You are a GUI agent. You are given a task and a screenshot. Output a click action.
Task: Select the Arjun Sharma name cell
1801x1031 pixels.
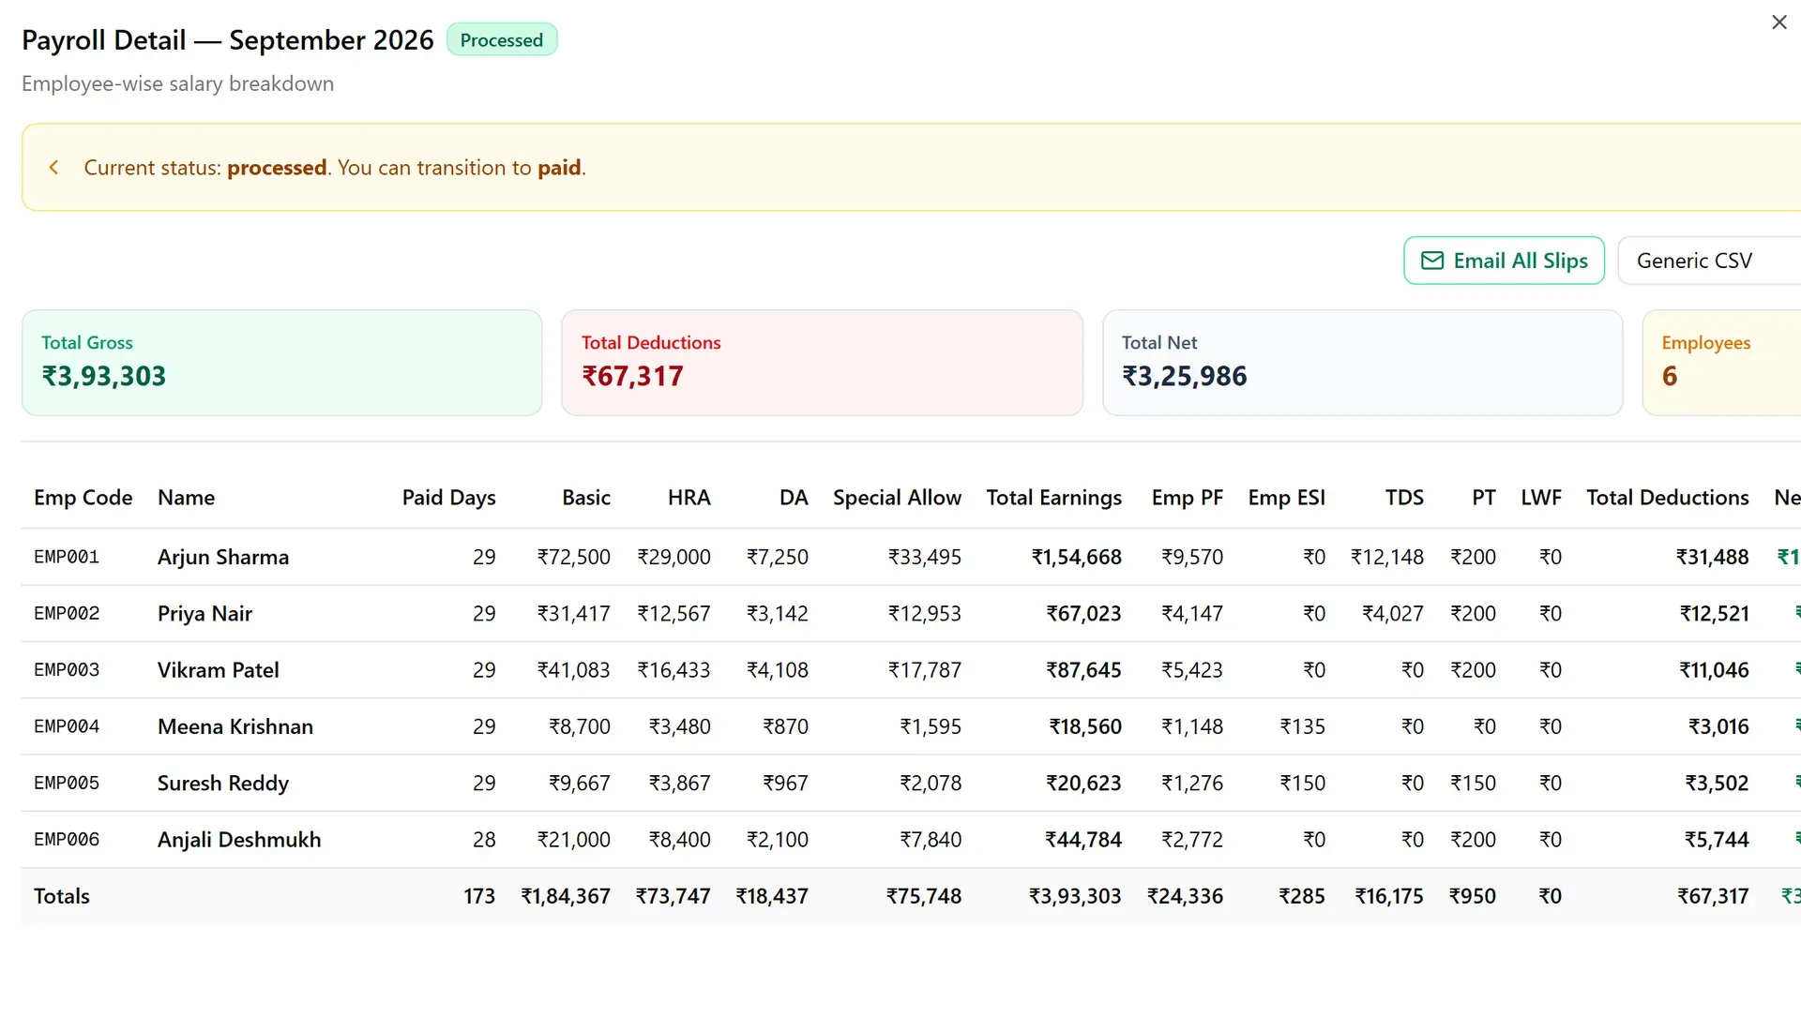(223, 557)
